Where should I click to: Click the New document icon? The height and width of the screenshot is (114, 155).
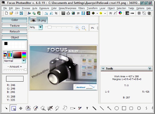pos(6,13)
